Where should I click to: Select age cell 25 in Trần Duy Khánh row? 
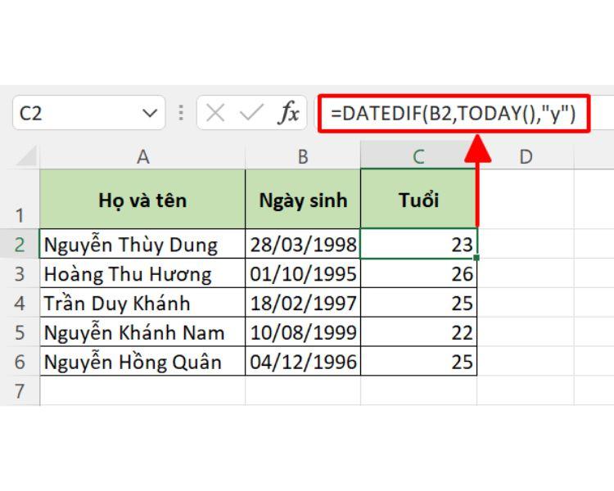pos(418,303)
